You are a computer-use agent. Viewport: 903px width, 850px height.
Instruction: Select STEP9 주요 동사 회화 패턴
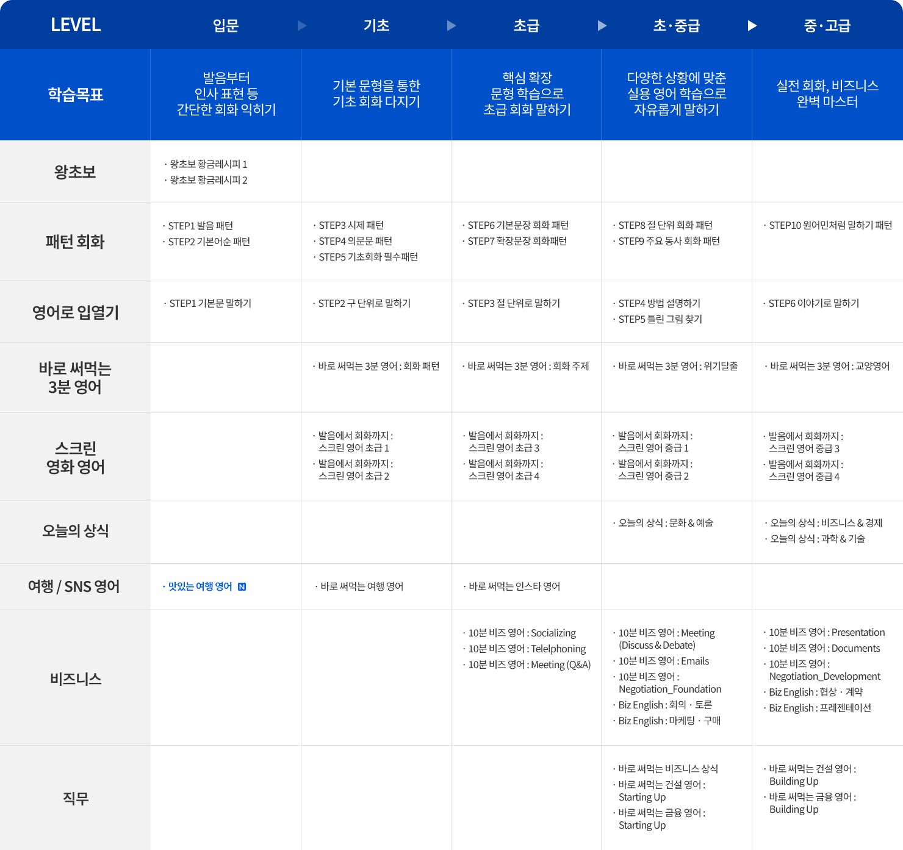click(669, 241)
